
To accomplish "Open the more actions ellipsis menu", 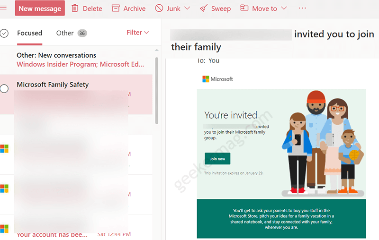I will 302,8.
